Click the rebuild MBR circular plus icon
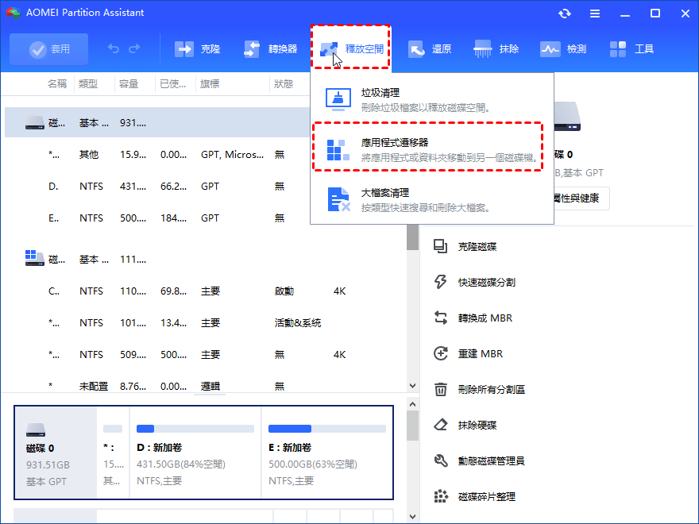This screenshot has height=524, width=699. pyautogui.click(x=440, y=353)
